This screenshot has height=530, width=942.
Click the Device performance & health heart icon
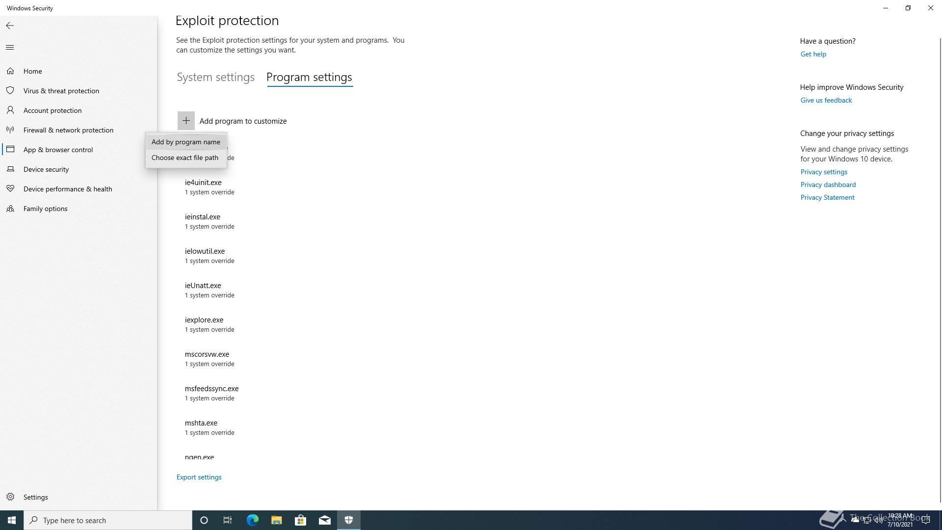click(10, 189)
